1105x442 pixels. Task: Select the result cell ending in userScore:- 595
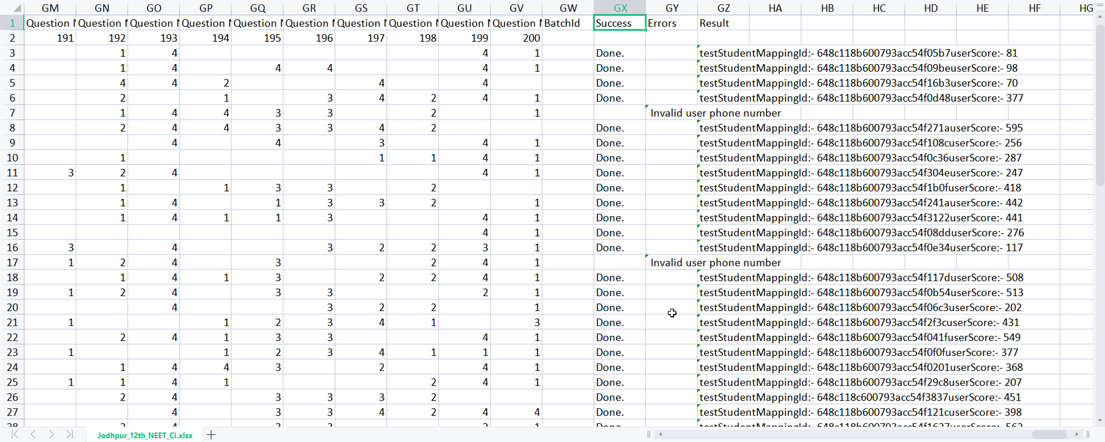click(x=861, y=128)
